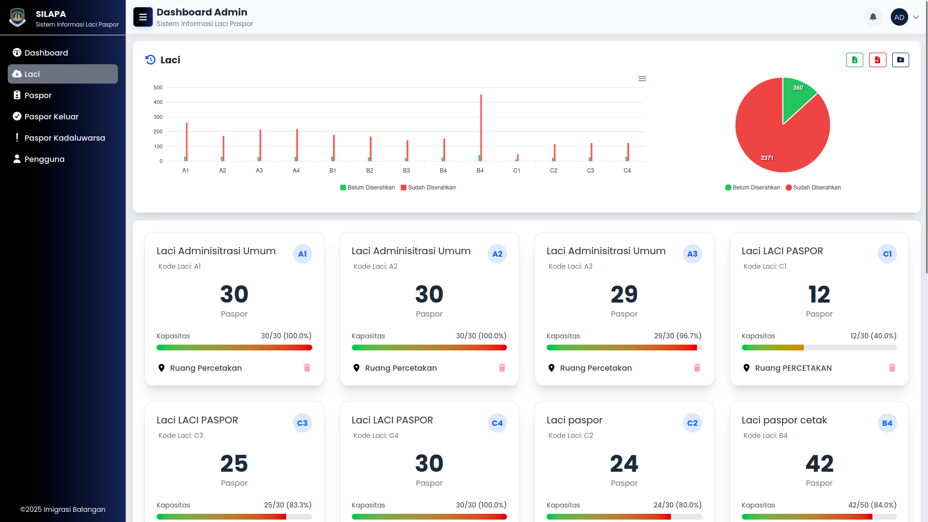The image size is (928, 522).
Task: Open the notifications bell
Action: point(873,17)
